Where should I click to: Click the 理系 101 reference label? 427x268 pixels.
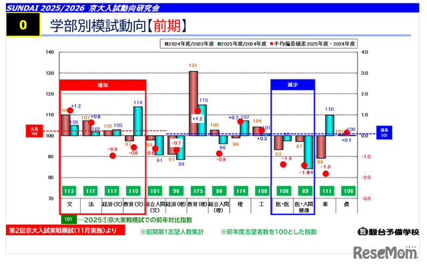pyautogui.click(x=384, y=132)
